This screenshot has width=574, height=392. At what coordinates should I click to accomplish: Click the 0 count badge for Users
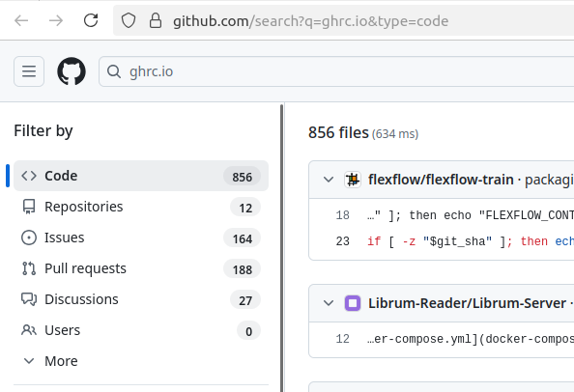click(248, 331)
